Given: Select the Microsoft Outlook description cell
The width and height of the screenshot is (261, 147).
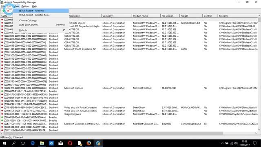Looking at the screenshot, I should (x=73, y=88).
